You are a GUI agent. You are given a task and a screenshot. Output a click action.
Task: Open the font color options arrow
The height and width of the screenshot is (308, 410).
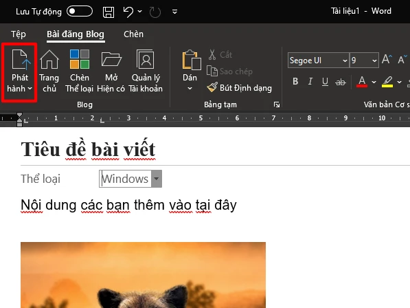pyautogui.click(x=374, y=82)
